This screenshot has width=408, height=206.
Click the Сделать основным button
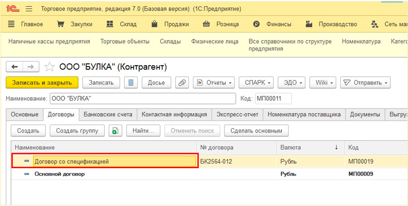[257, 131]
